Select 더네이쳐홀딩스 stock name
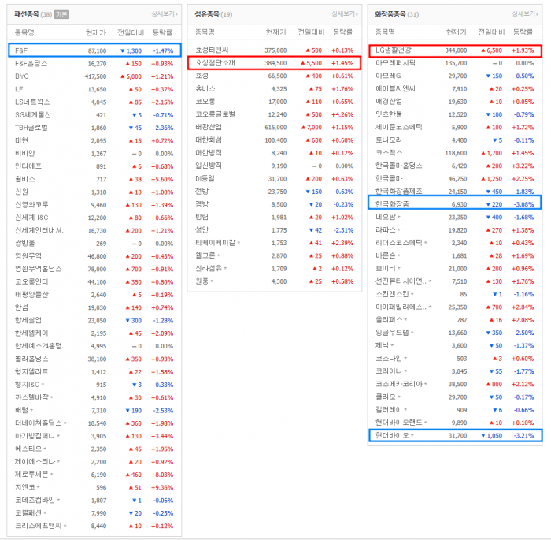 [x=39, y=423]
